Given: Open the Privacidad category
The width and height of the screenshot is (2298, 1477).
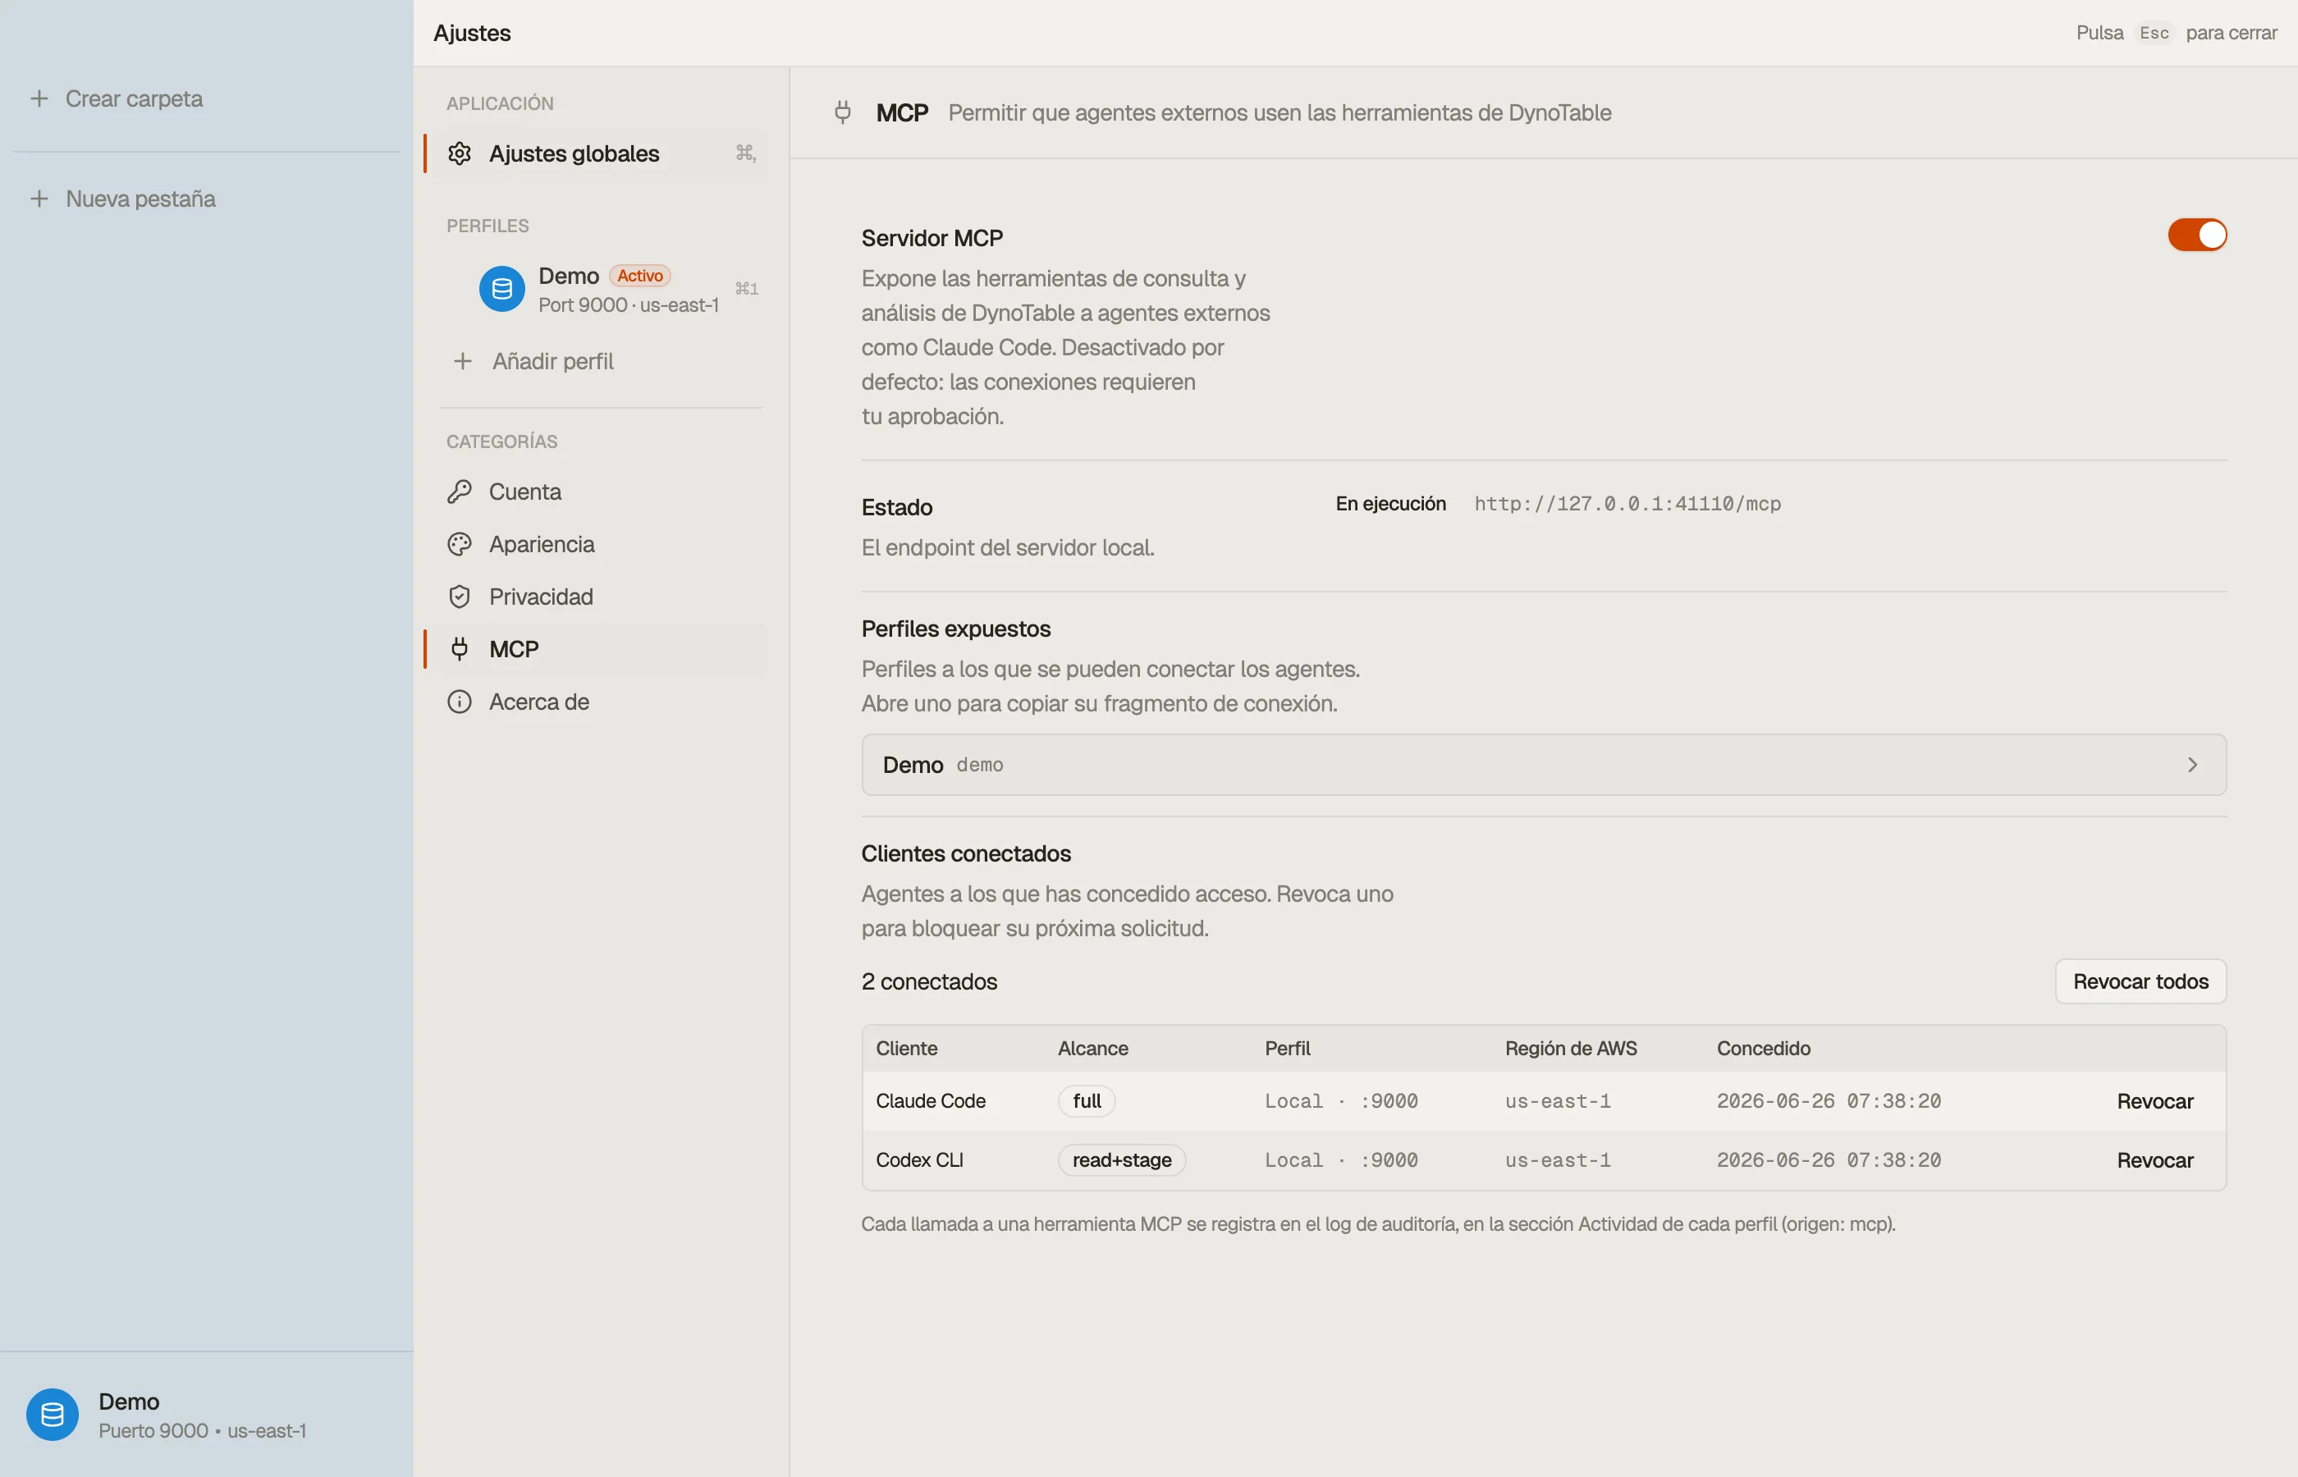Looking at the screenshot, I should (x=596, y=597).
